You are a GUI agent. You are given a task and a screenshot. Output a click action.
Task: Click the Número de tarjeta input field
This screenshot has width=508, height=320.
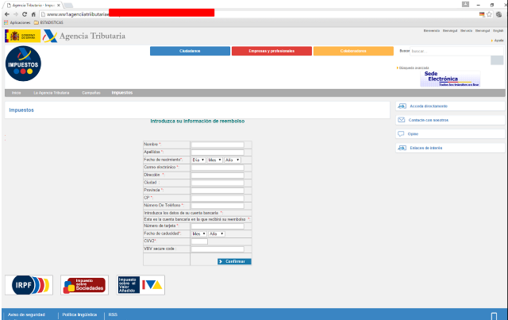pos(217,226)
